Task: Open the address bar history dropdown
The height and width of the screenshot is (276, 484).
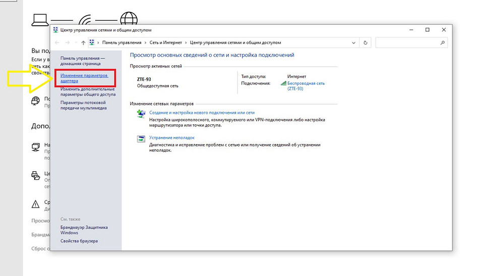Action: (354, 43)
